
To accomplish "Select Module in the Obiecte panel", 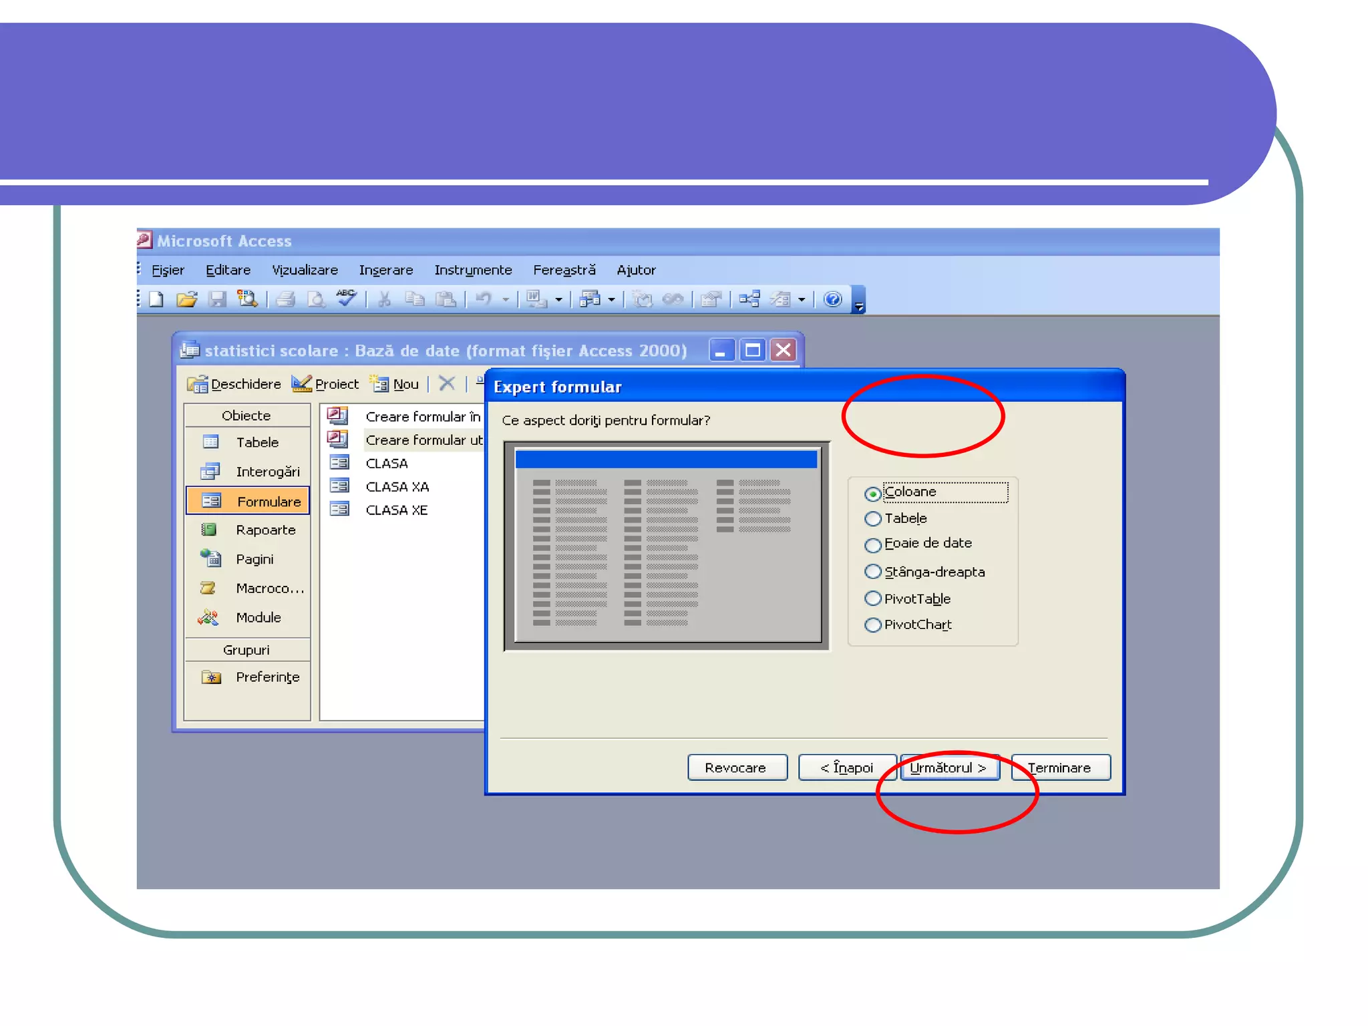I will tap(258, 617).
